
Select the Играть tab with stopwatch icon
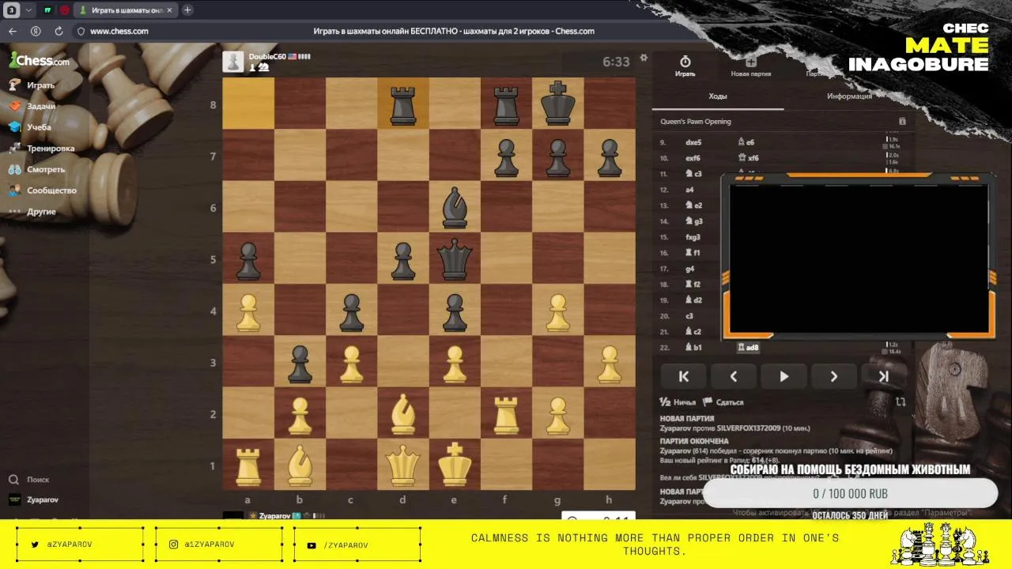685,66
